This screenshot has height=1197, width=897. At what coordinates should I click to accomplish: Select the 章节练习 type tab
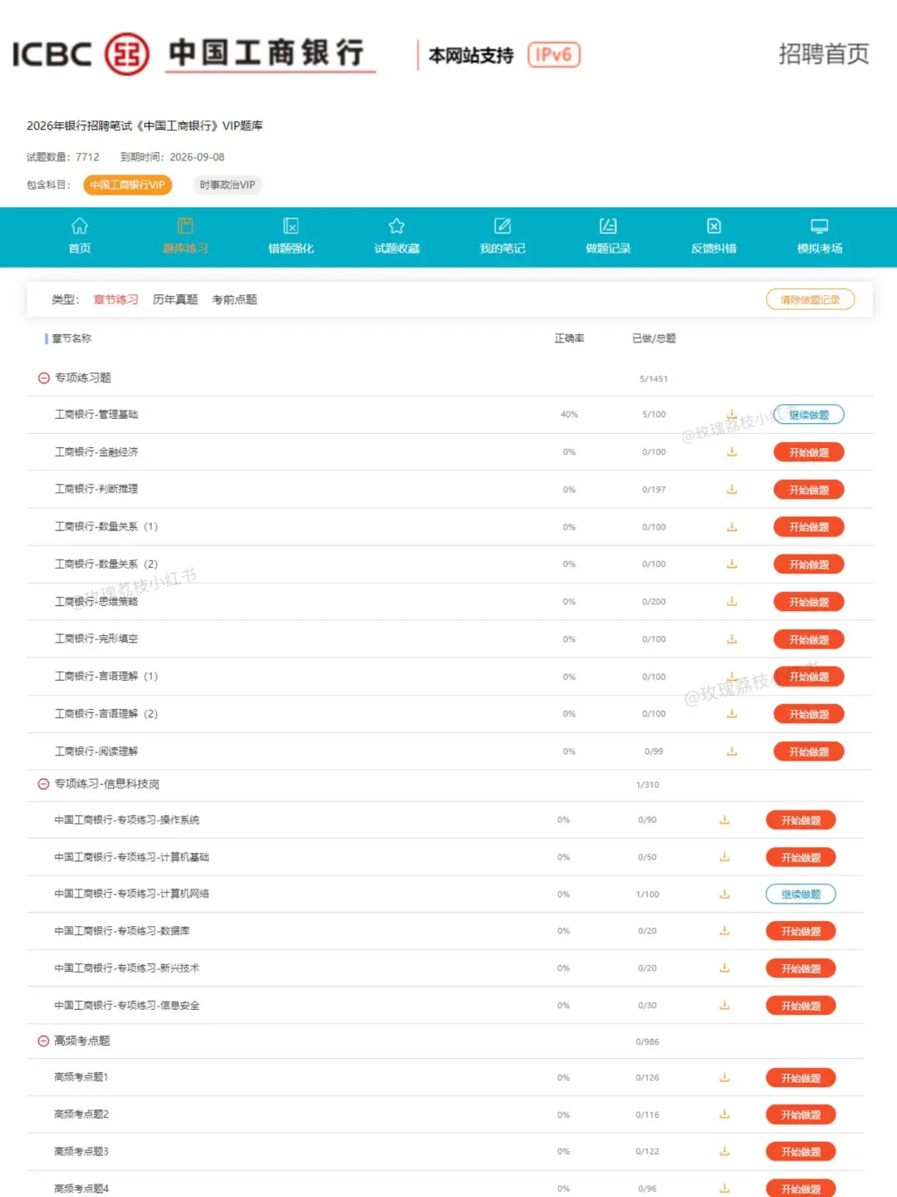[x=115, y=300]
